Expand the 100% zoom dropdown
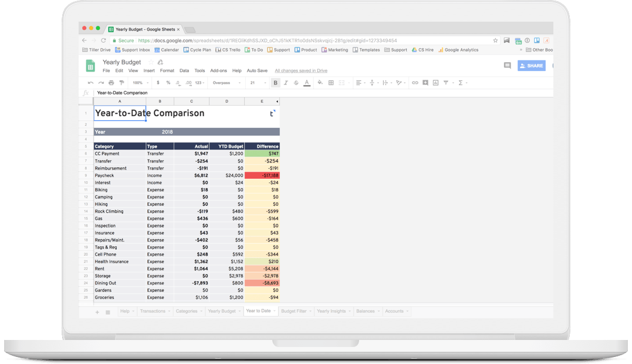 click(140, 83)
